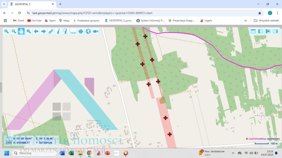Open the tab search dropdown arrow
Viewport: 282px width, 158px height.
point(4,4)
